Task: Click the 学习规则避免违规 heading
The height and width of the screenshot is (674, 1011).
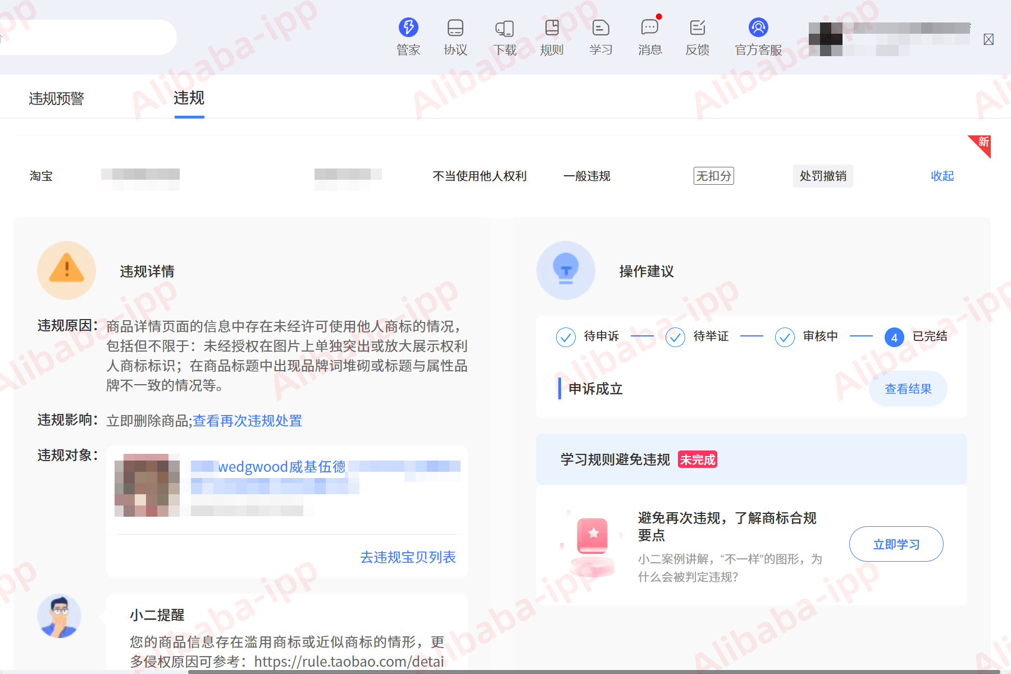Action: point(615,459)
